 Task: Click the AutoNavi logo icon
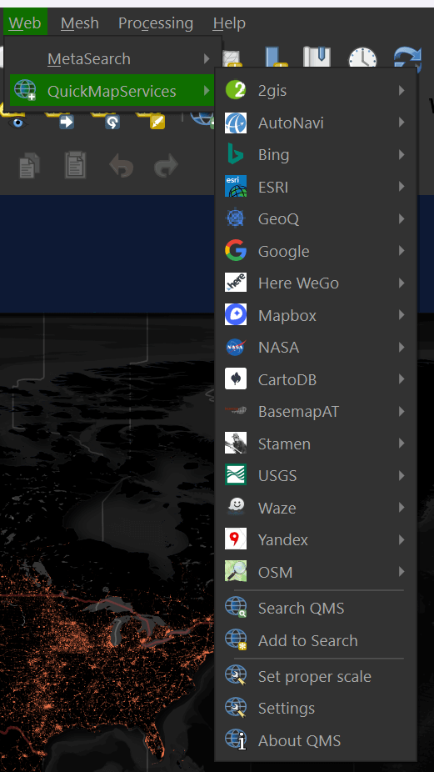[x=236, y=123]
